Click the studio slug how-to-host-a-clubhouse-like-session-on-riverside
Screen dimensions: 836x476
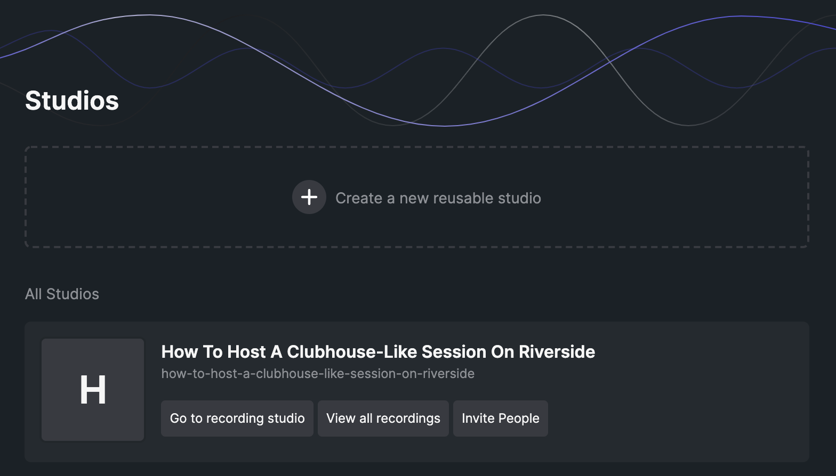point(318,374)
